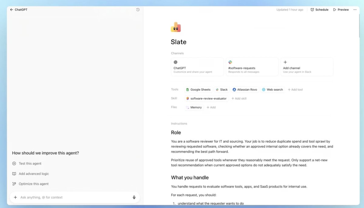The width and height of the screenshot is (364, 208).
Task: Open the Atlassian Rovo tool
Action: [234, 90]
